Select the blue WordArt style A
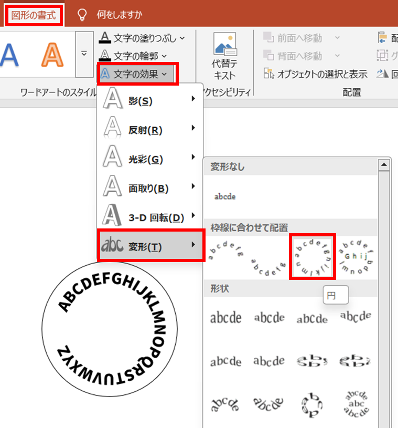 click(x=9, y=55)
